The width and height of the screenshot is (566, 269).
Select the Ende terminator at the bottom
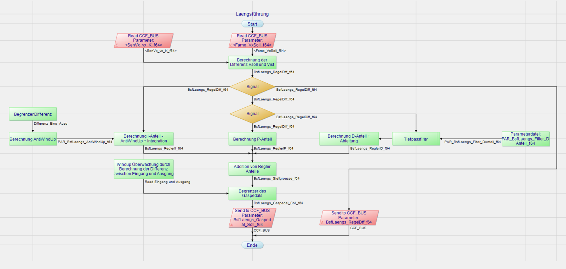[252, 245]
